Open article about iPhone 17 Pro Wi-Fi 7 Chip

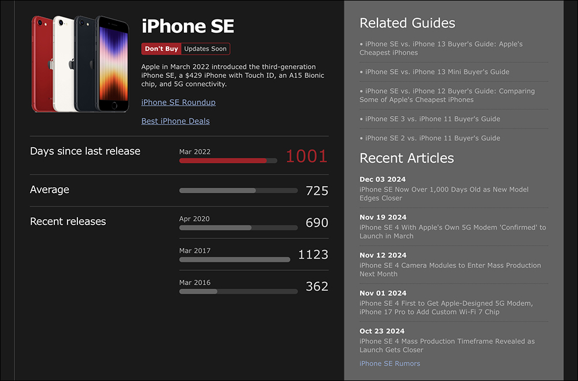[x=446, y=307]
